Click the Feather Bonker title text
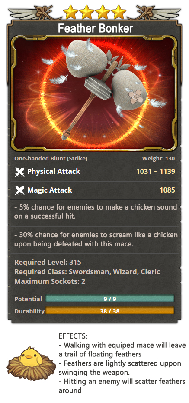Viewport: 189px width, 403px height. tap(96, 28)
